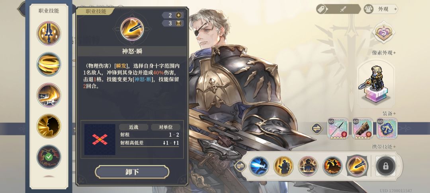Click the swap equipment arrows icon
Screen dimensions: 430x193
pos(317,129)
